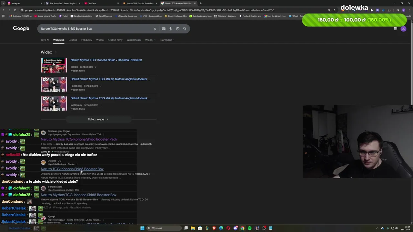
Task: Expand Zobacz więcej video results
Action: (x=98, y=119)
